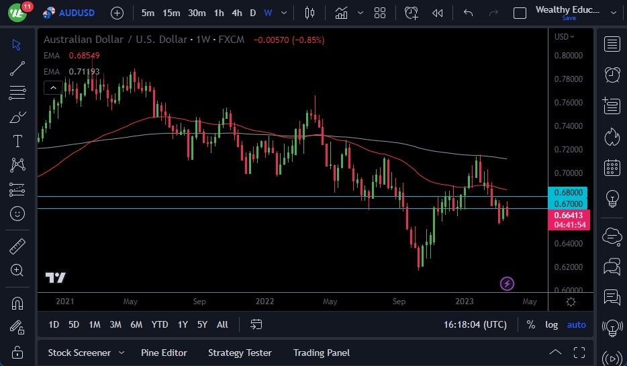Open the replay rewind button

pyautogui.click(x=438, y=13)
